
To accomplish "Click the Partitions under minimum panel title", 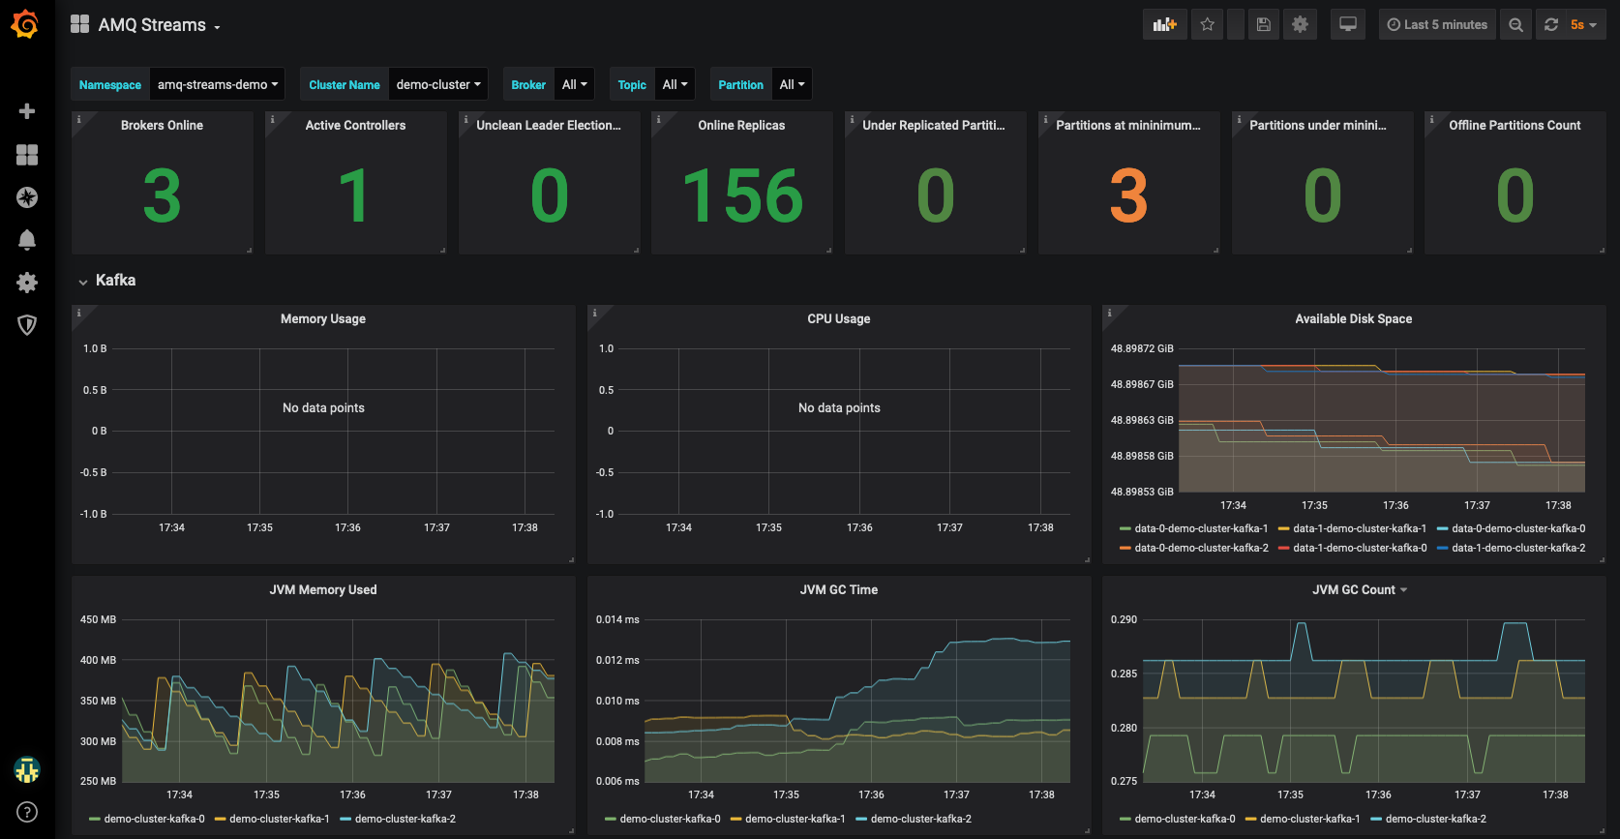I will point(1318,126).
